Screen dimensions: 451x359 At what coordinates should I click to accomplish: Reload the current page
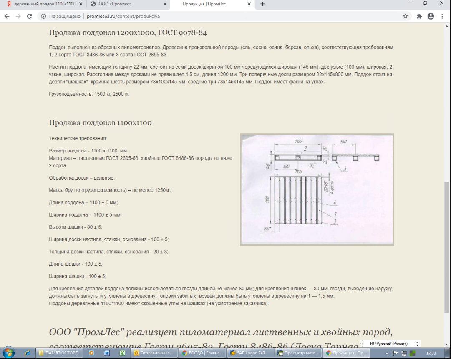[29, 16]
